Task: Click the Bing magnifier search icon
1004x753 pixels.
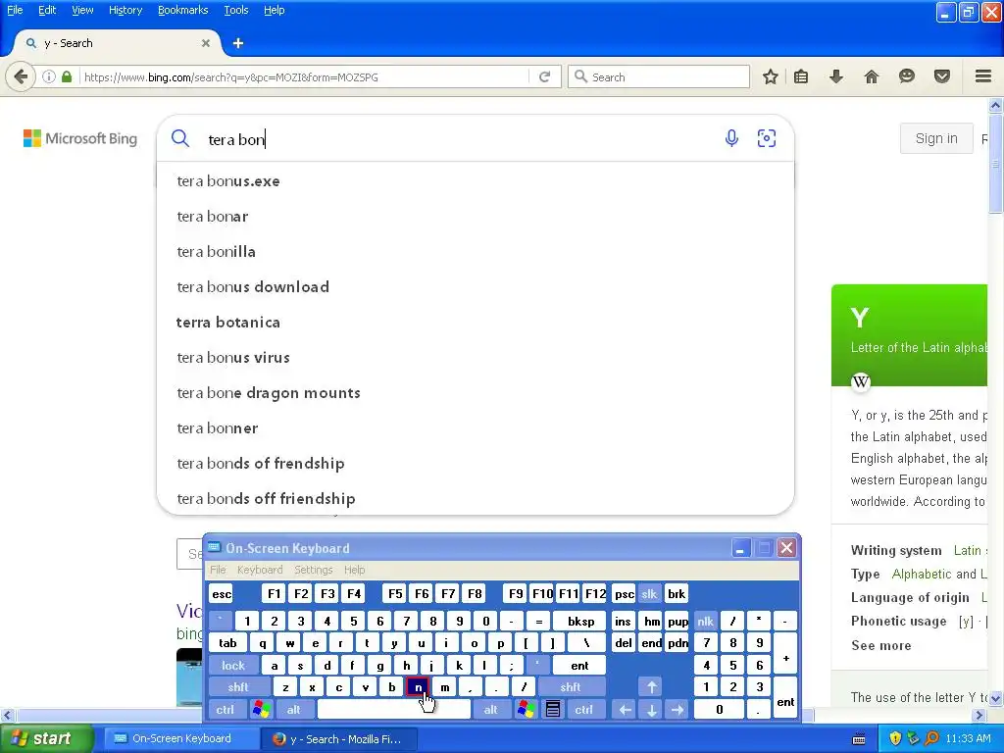Action: point(180,138)
